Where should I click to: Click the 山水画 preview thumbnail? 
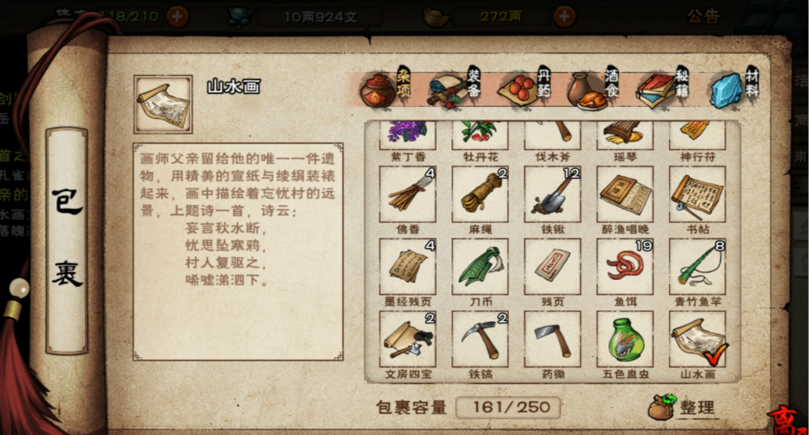pos(163,104)
